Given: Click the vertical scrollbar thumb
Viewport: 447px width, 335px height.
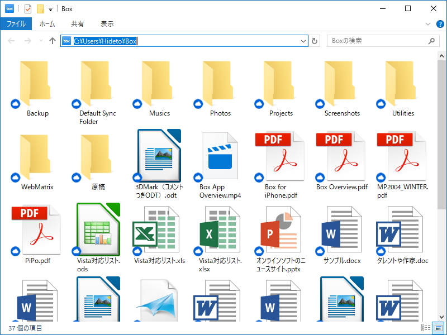Looking at the screenshot, I should click(x=441, y=135).
